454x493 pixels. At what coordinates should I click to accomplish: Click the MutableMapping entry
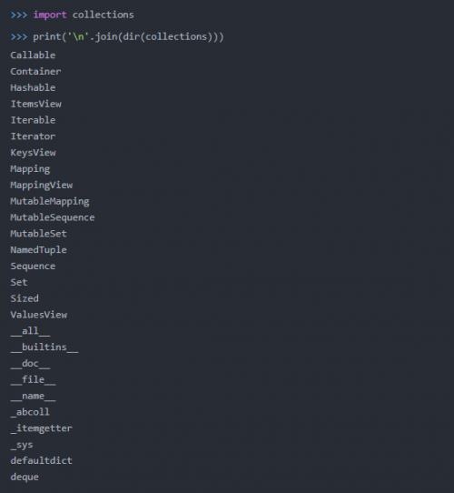point(50,202)
